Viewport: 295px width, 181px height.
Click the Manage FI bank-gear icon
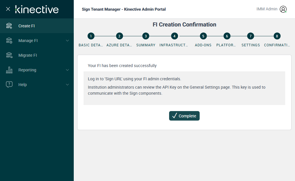9,40
